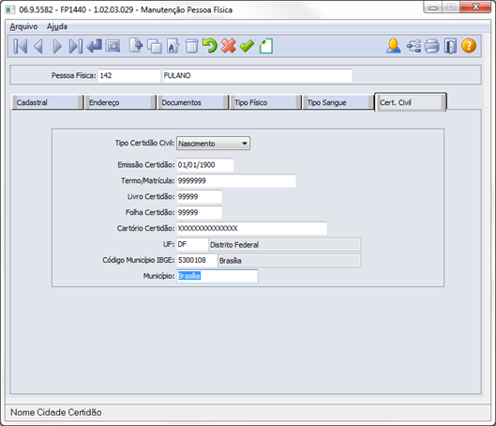Jump to last record arrow icon
Image resolution: width=496 pixels, height=426 pixels.
pos(76,46)
